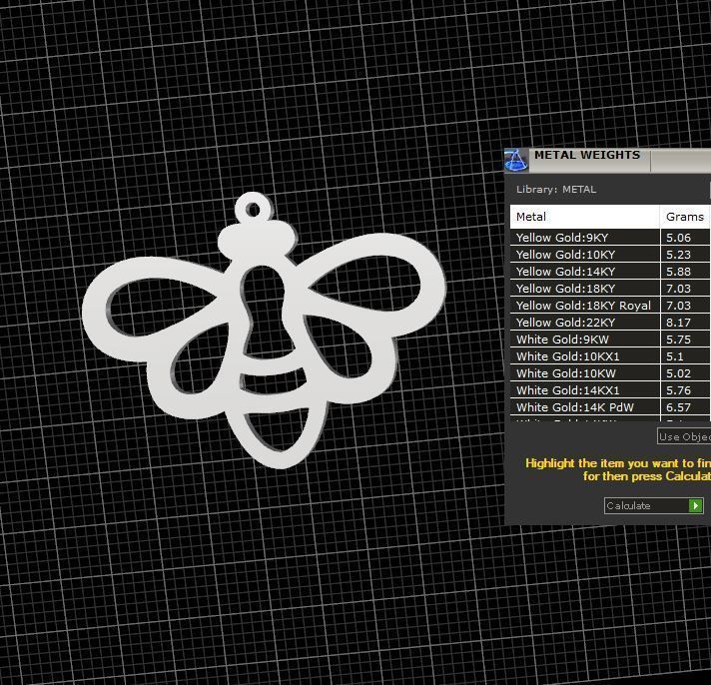Click the 5.76 grams value
The image size is (711, 685).
point(678,390)
